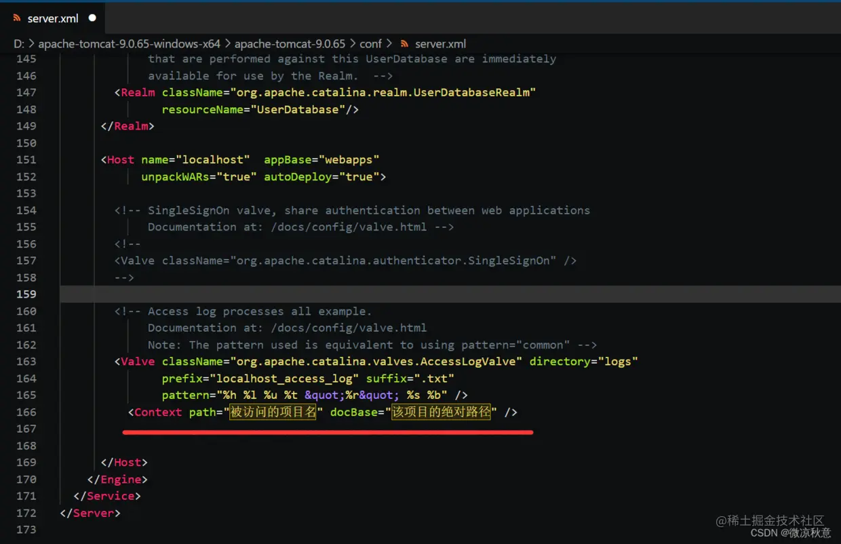Click the "localhost" name value
The width and height of the screenshot is (841, 544).
pyautogui.click(x=212, y=159)
